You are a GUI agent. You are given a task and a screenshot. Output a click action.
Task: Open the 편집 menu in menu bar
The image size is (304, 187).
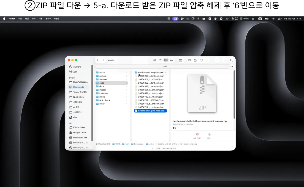pyautogui.click(x=27, y=19)
